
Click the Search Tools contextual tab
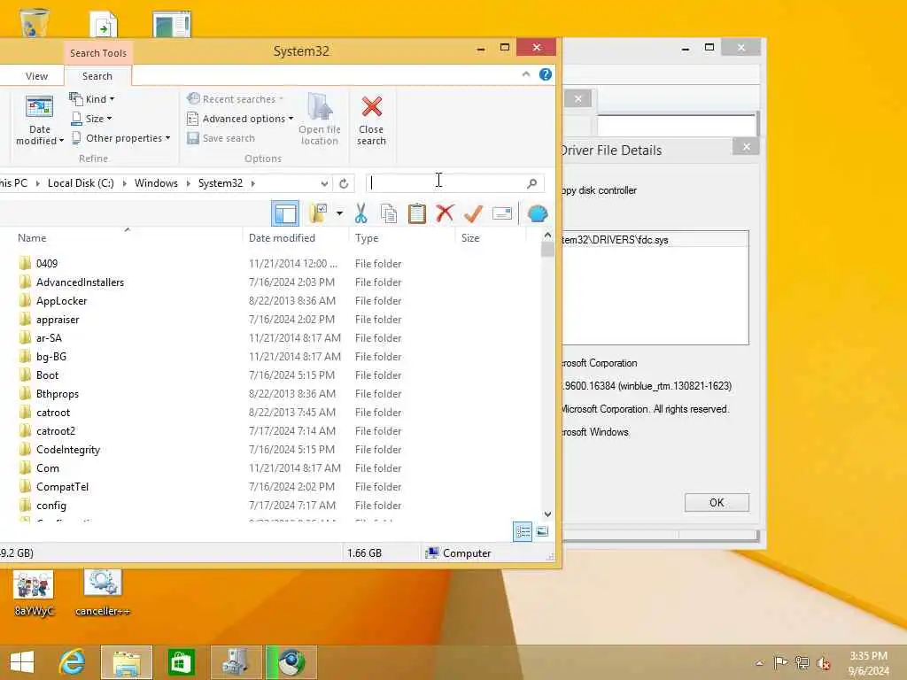(x=97, y=52)
